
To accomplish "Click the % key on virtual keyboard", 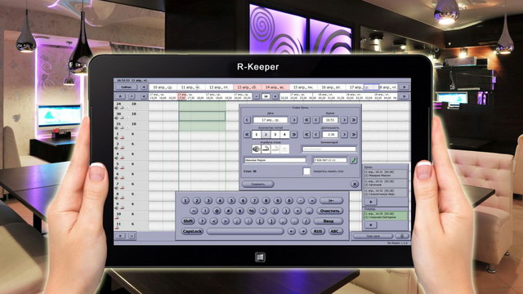I will coord(252,211).
